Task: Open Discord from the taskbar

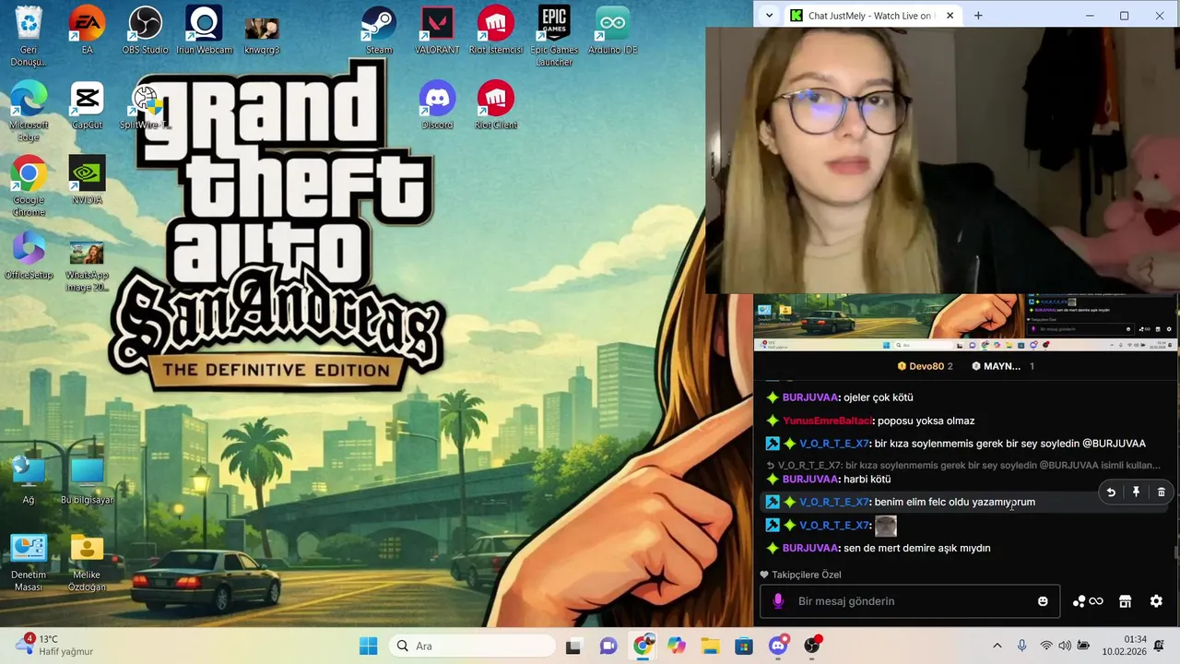Action: [779, 646]
